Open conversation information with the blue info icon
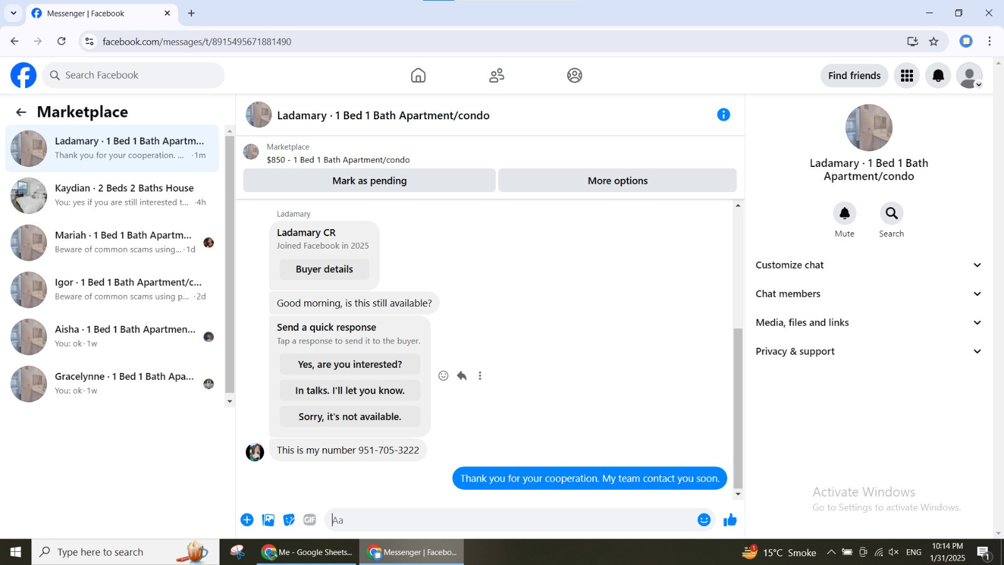The height and width of the screenshot is (565, 1004). coord(724,115)
